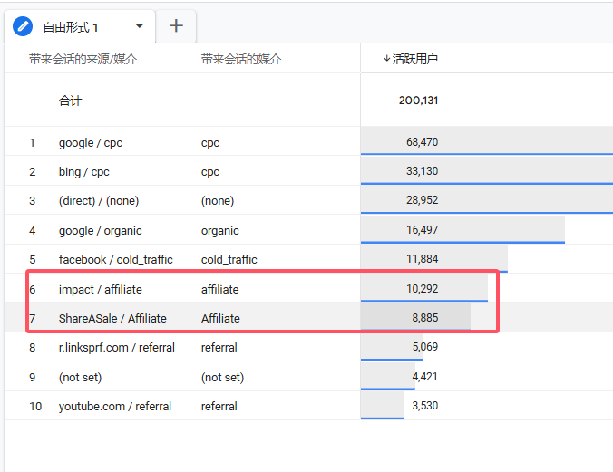Select the 合计 total row label
Screen dimensions: 613x472
click(x=71, y=101)
